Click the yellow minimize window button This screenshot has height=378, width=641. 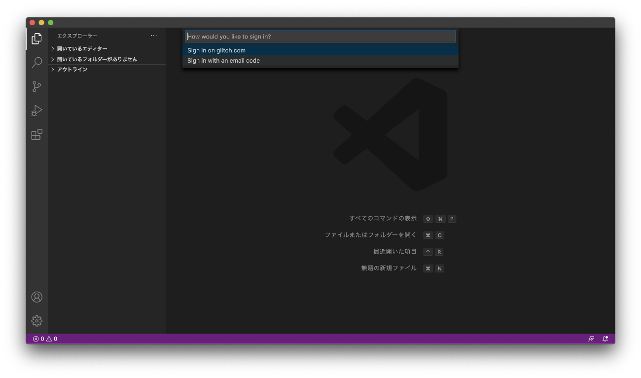pos(41,23)
